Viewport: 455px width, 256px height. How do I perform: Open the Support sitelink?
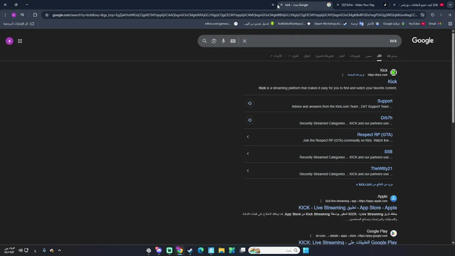[x=385, y=101]
